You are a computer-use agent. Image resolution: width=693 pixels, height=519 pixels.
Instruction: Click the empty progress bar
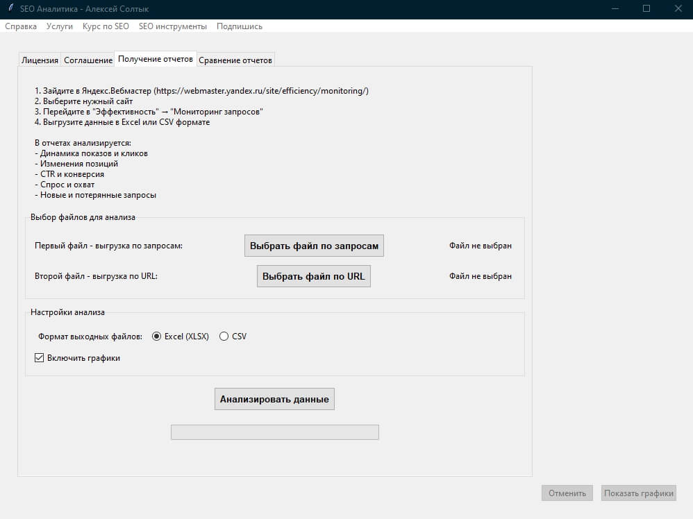(x=275, y=432)
